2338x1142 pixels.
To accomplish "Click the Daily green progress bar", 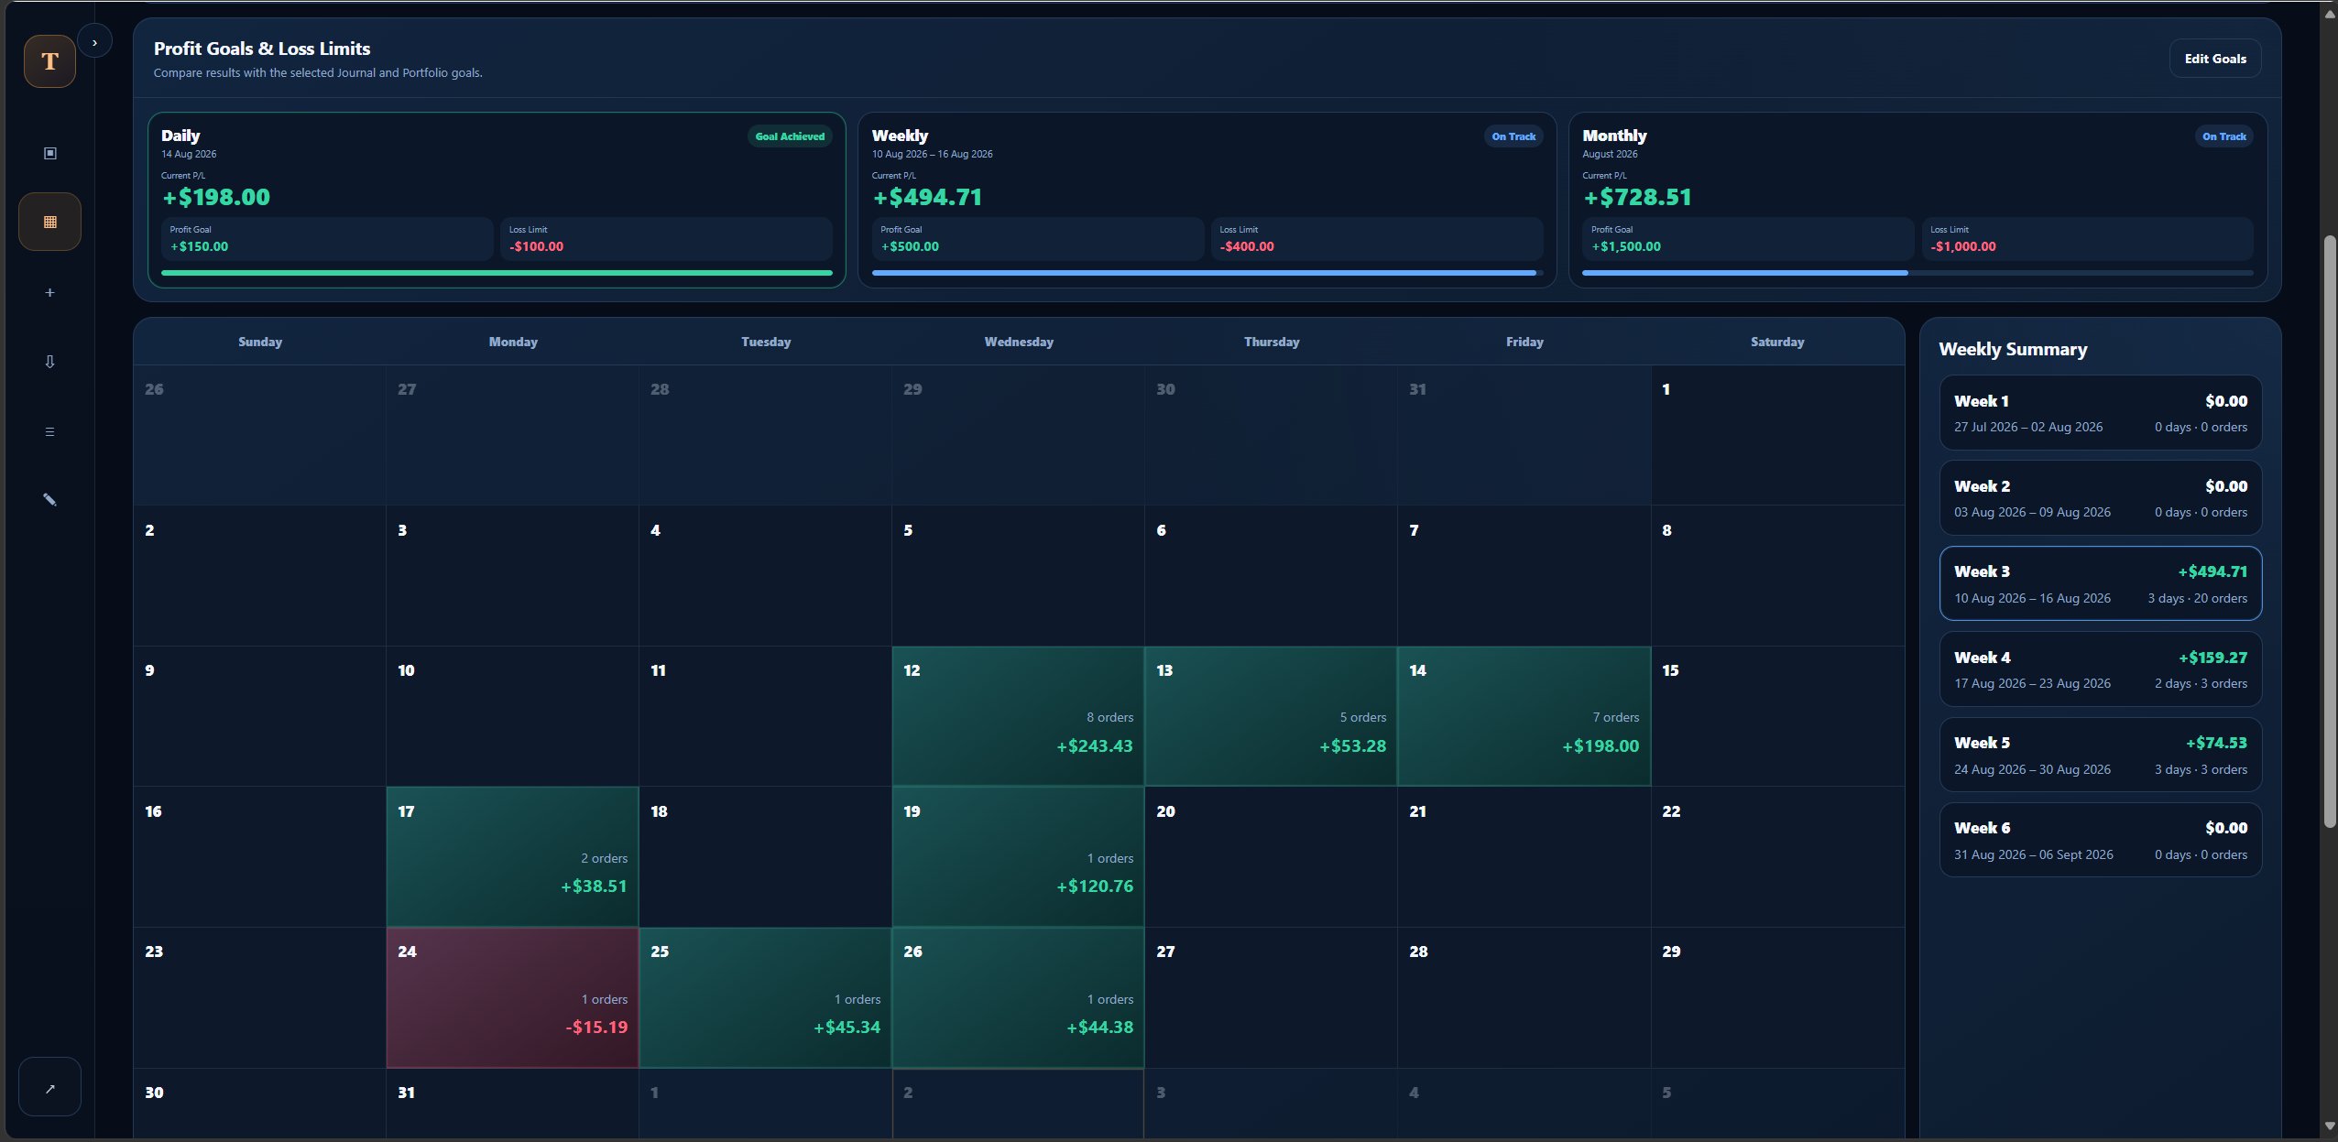I will point(497,273).
